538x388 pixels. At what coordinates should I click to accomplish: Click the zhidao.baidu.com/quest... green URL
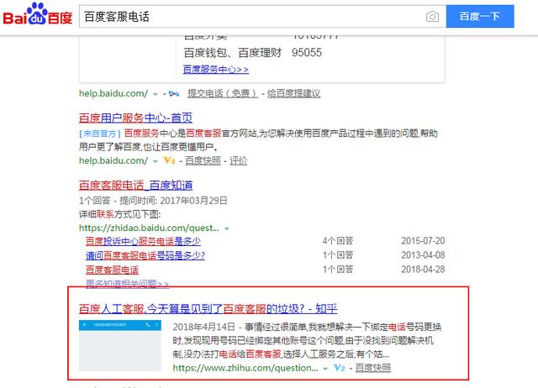[x=149, y=228]
